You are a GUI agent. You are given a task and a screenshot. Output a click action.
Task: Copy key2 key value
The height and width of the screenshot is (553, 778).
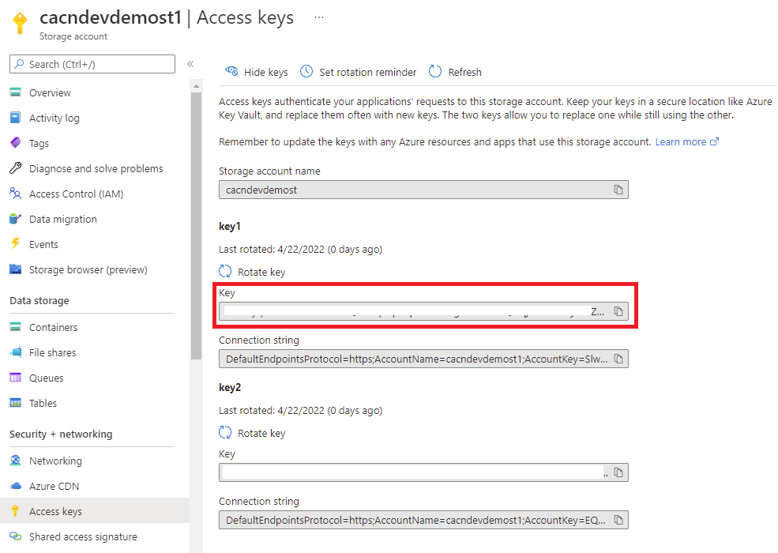618,472
